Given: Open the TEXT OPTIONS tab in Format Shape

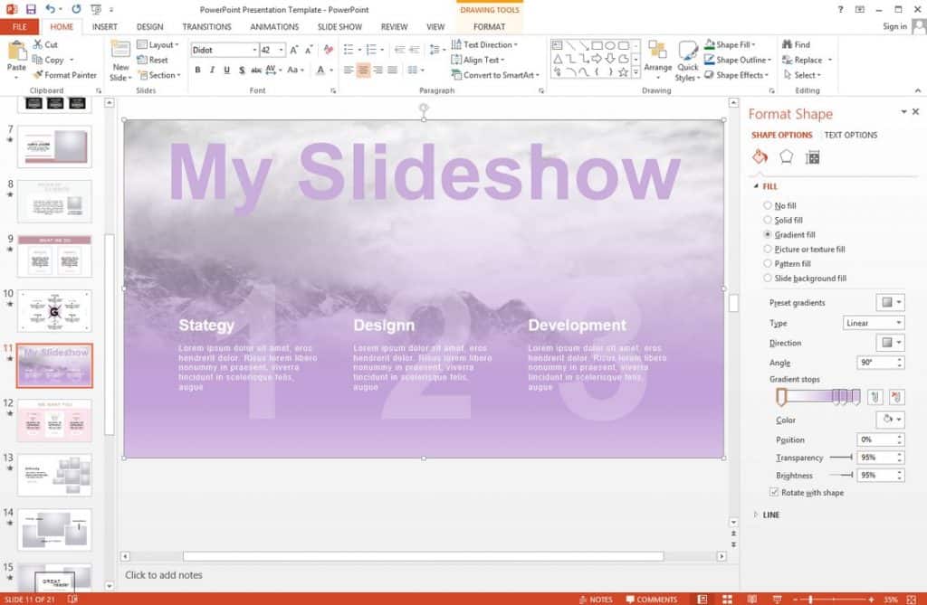Looking at the screenshot, I should [x=849, y=135].
